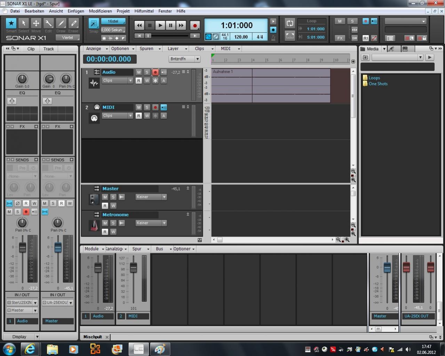Open the Windows Start menu

click(x=9, y=349)
